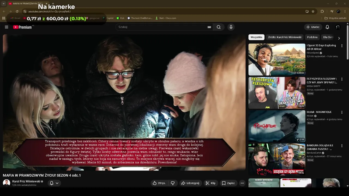The height and width of the screenshot is (196, 349).
Task: Play FETYSZYSTA FLESZOWY thumbnail
Action: 277,93
